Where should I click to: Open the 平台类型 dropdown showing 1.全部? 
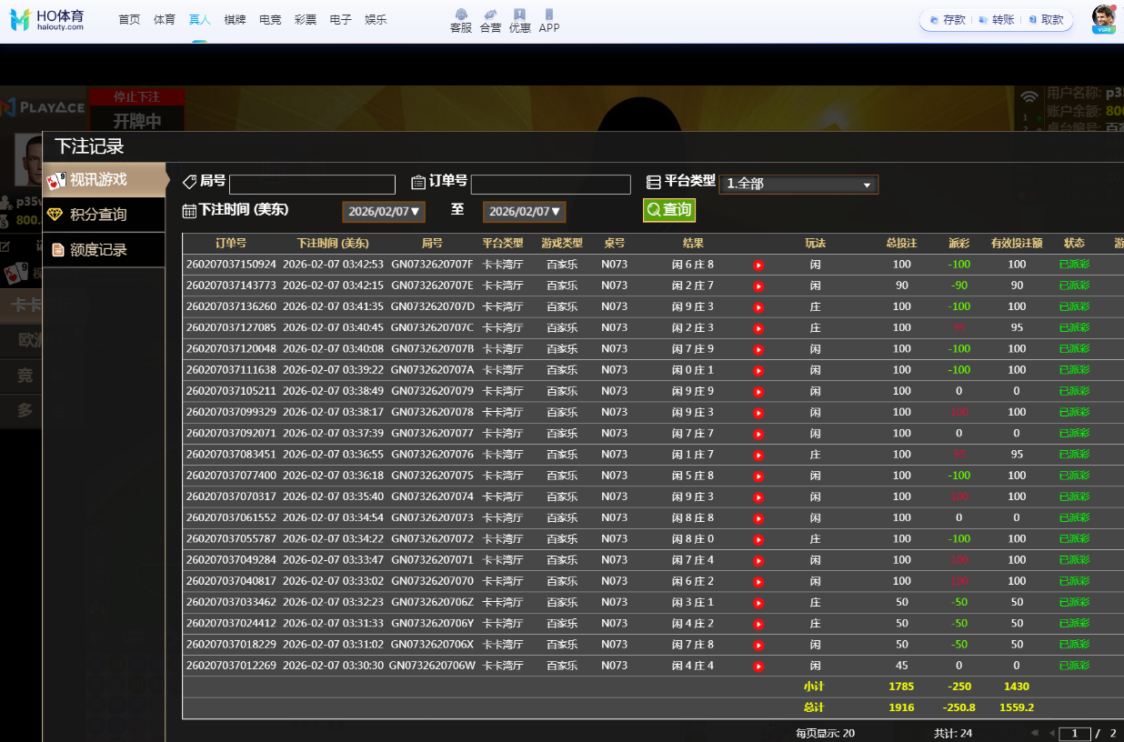(x=798, y=185)
